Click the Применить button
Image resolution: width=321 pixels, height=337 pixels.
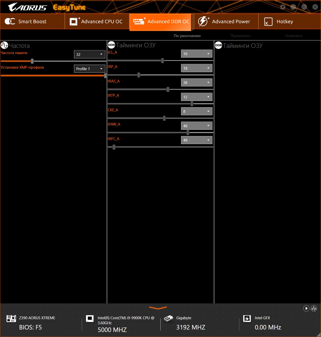(x=240, y=36)
